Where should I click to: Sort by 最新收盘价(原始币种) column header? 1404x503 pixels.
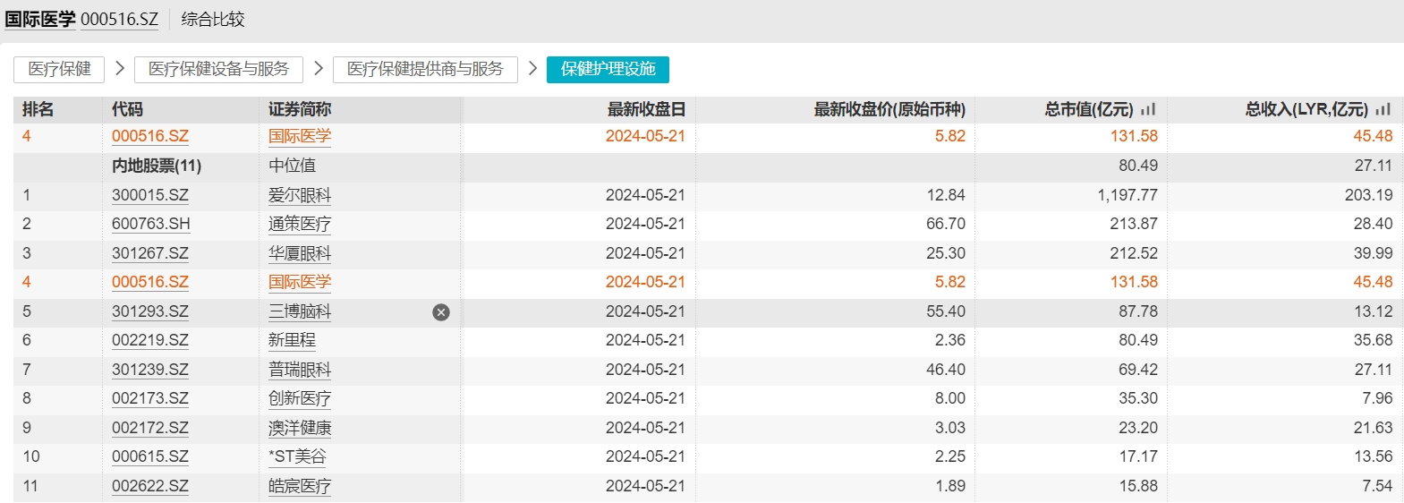889,109
